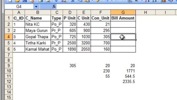This screenshot has width=177, height=100.
Task: Select column H header
Action: (x=145, y=12)
